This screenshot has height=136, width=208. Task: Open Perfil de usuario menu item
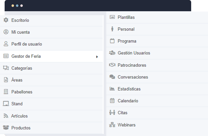tap(26, 44)
